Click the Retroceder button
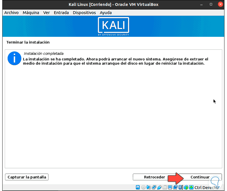Screen dimensions: 227x191 (x=154, y=177)
